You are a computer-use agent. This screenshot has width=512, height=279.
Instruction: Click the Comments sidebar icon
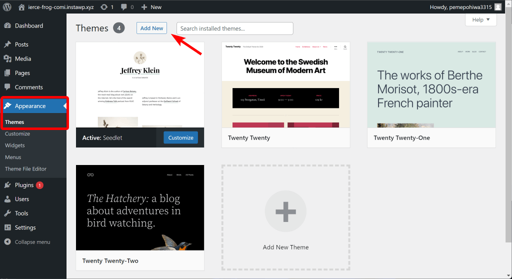(7, 87)
